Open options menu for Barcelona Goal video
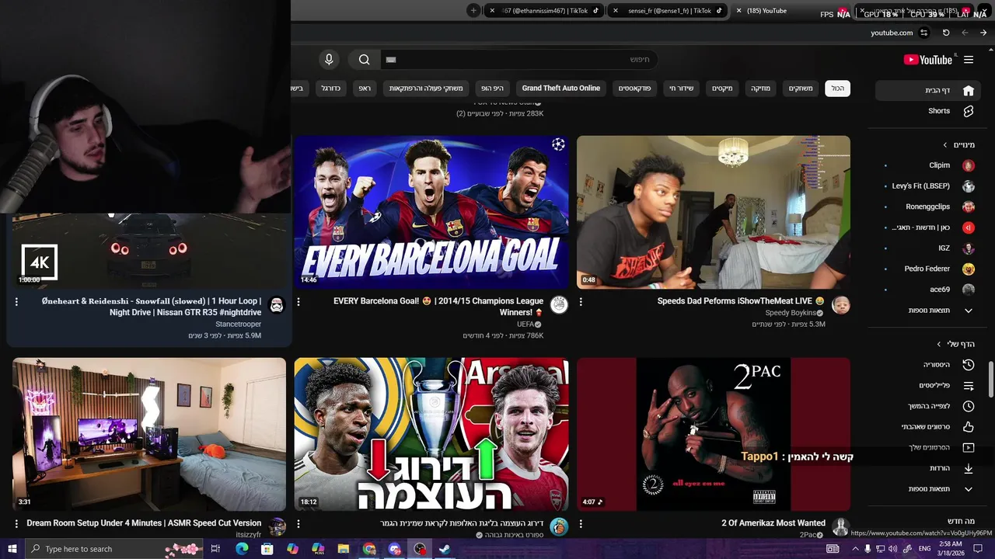Image resolution: width=995 pixels, height=559 pixels. pyautogui.click(x=298, y=301)
